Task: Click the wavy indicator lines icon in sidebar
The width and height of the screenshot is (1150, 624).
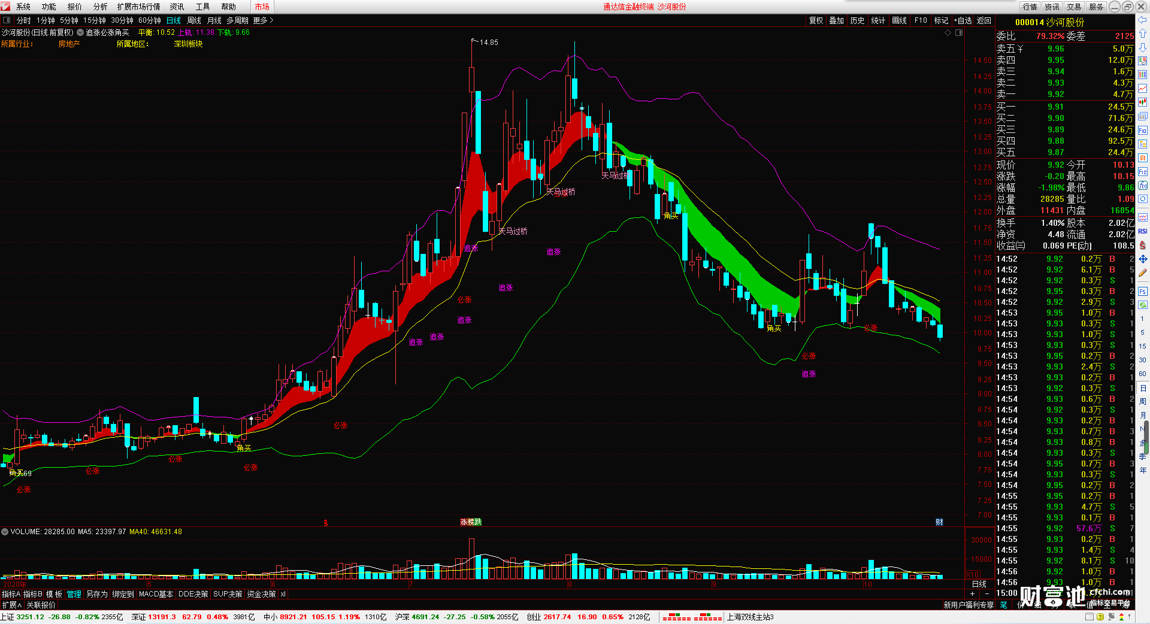Action: tap(1143, 217)
